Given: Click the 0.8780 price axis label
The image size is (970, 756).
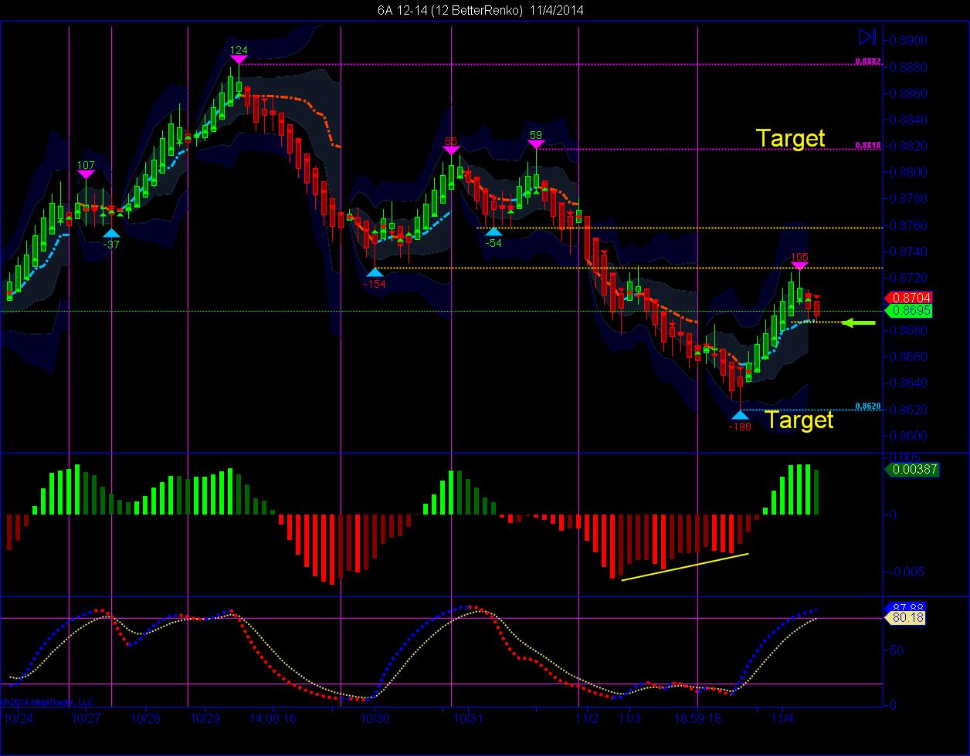Looking at the screenshot, I should pos(908,199).
